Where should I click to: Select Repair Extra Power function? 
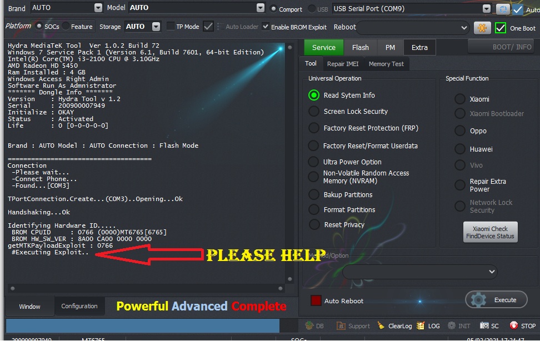[x=460, y=185]
